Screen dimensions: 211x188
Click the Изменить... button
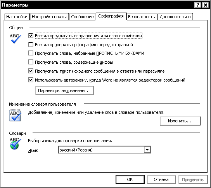(x=180, y=121)
